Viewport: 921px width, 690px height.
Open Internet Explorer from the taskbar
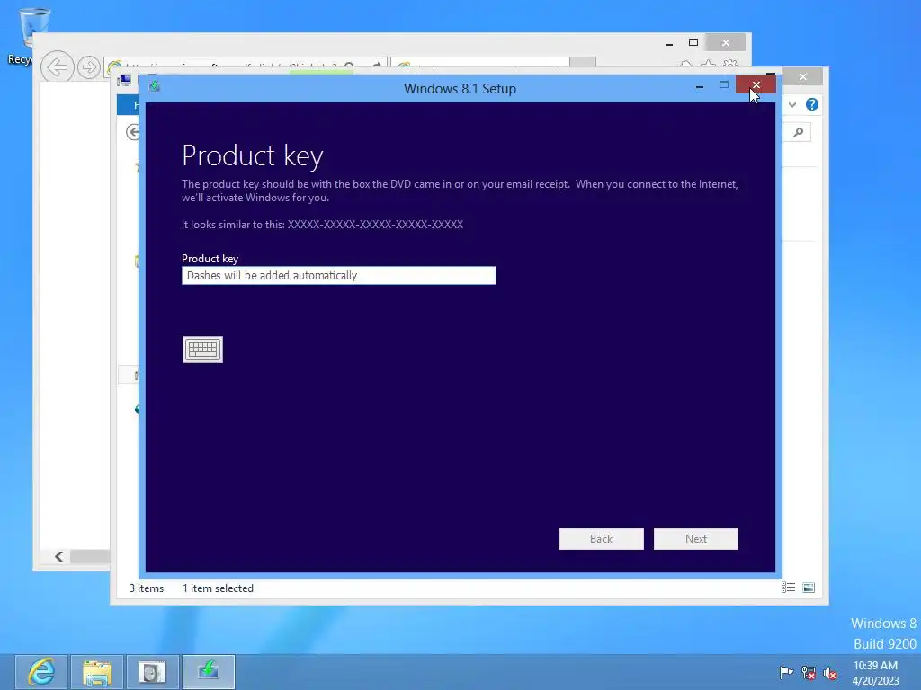41,672
